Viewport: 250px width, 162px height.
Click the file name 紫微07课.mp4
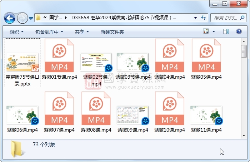pos(59,130)
